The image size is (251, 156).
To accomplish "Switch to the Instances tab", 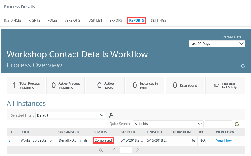I will tap(13, 21).
